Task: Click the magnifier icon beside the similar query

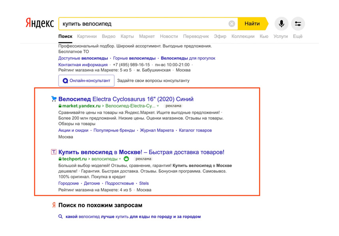Action: pos(60,217)
